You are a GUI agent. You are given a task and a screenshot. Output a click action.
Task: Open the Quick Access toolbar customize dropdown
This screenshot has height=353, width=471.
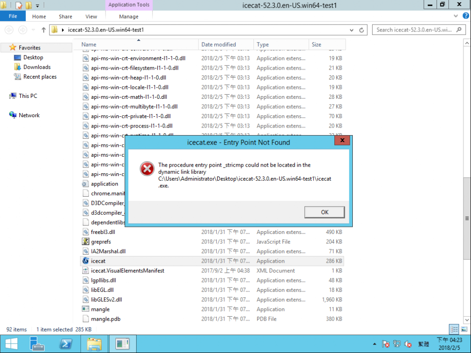[x=37, y=5]
